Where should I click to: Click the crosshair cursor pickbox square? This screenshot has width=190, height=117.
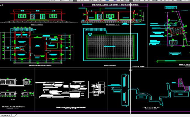130,70
